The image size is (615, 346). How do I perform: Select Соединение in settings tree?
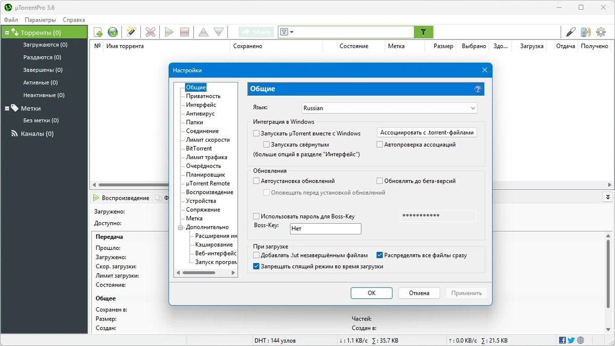point(202,131)
